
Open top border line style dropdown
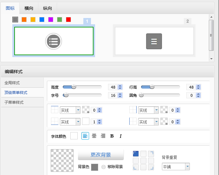pos(78,110)
